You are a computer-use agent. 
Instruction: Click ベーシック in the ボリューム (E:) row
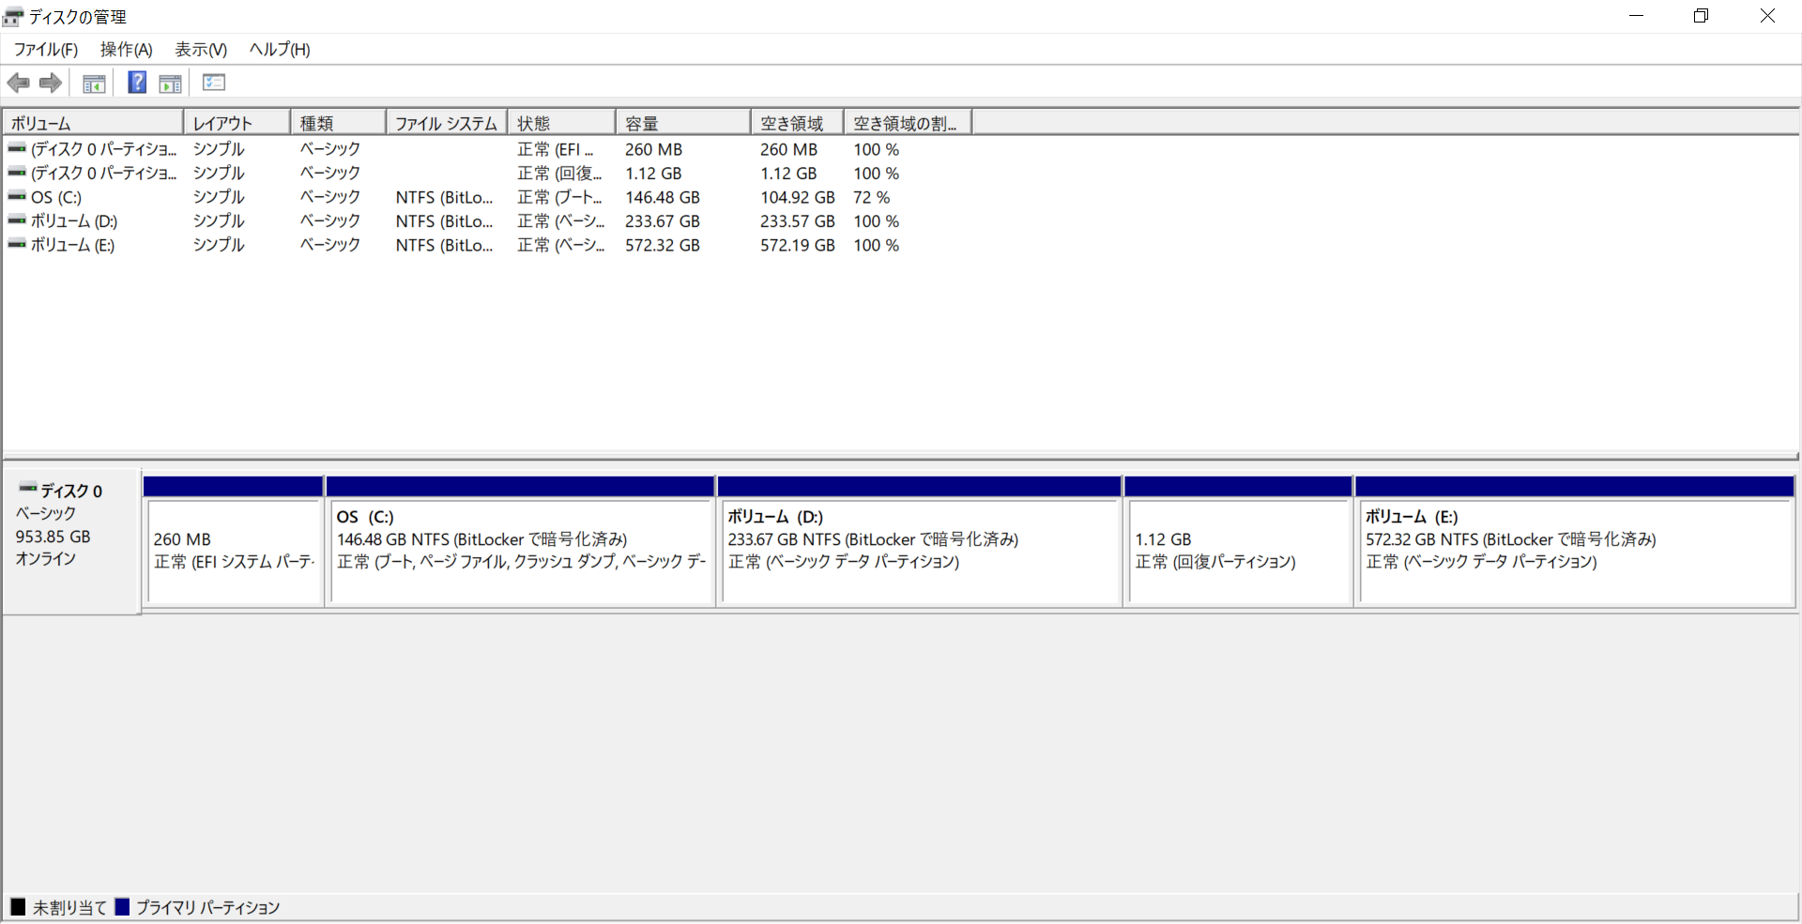(x=330, y=246)
